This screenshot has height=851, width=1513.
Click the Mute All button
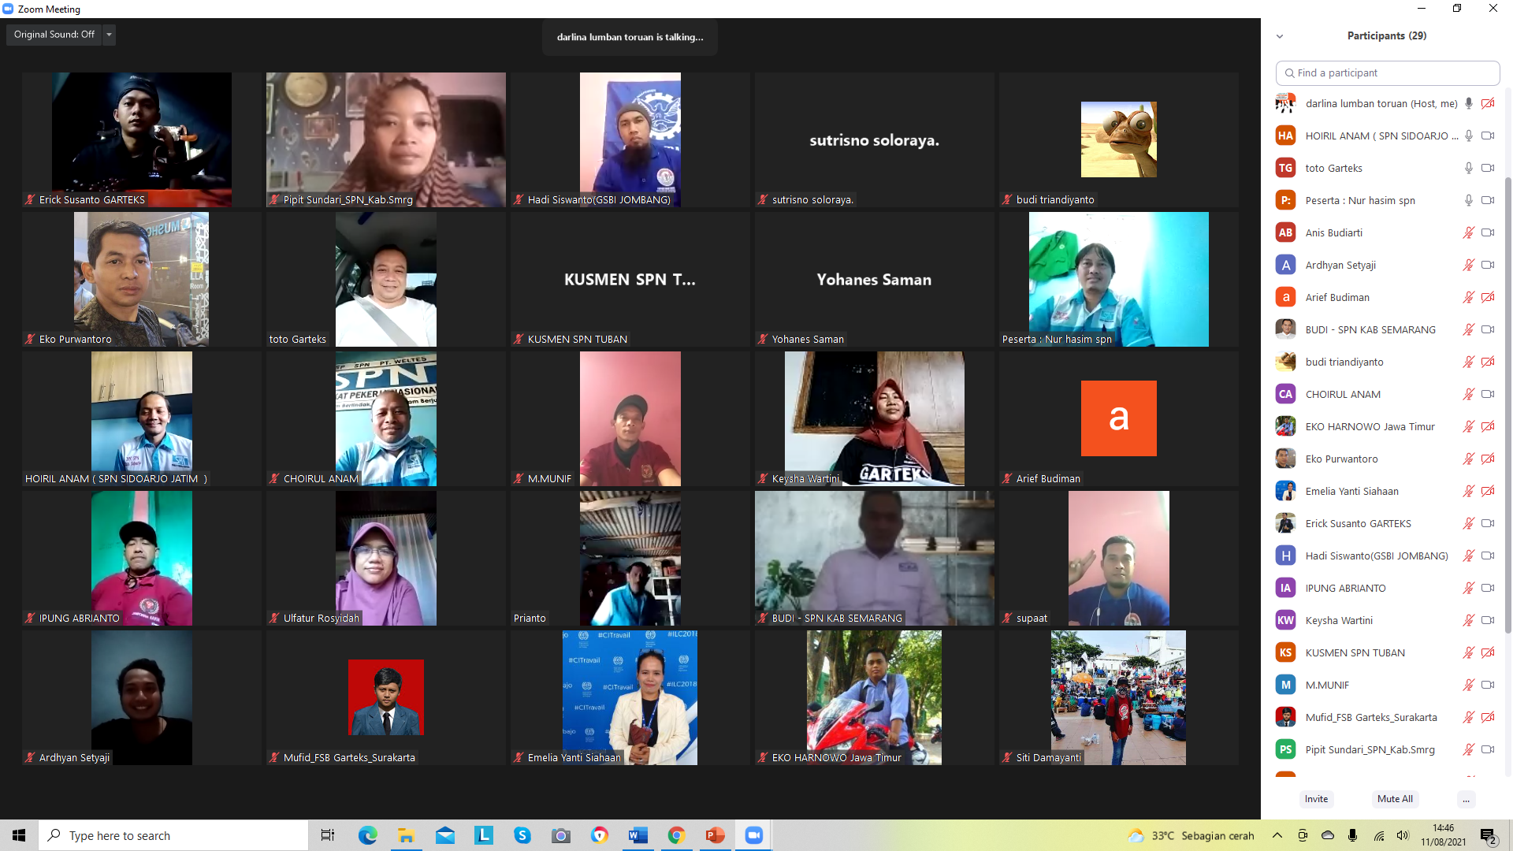(x=1395, y=799)
